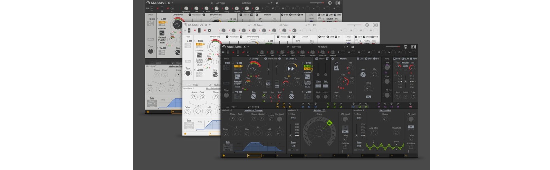This screenshot has width=550, height=170.
Task: Click the Pink noise waveform thumbnail
Action: [x=325, y=86]
